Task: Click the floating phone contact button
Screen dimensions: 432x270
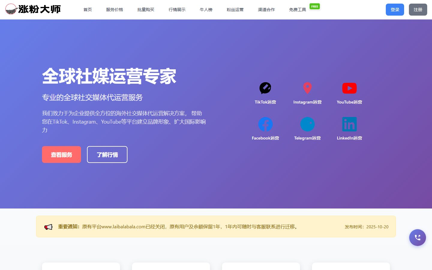Action: coord(417,238)
